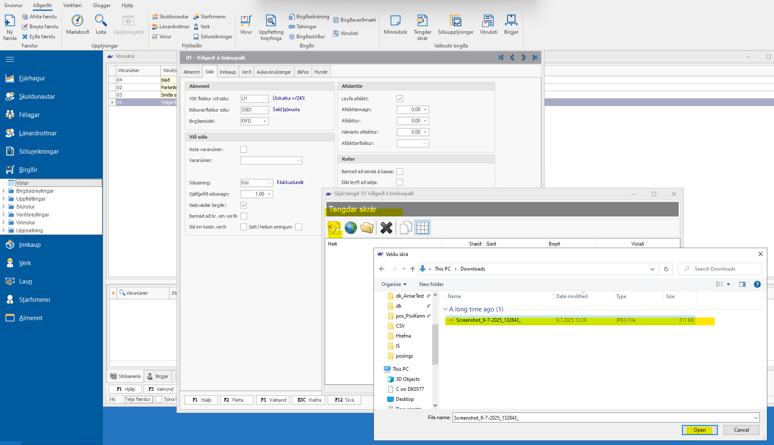
Task: Open the Birgðamódel FIFO dropdown
Action: (x=264, y=121)
